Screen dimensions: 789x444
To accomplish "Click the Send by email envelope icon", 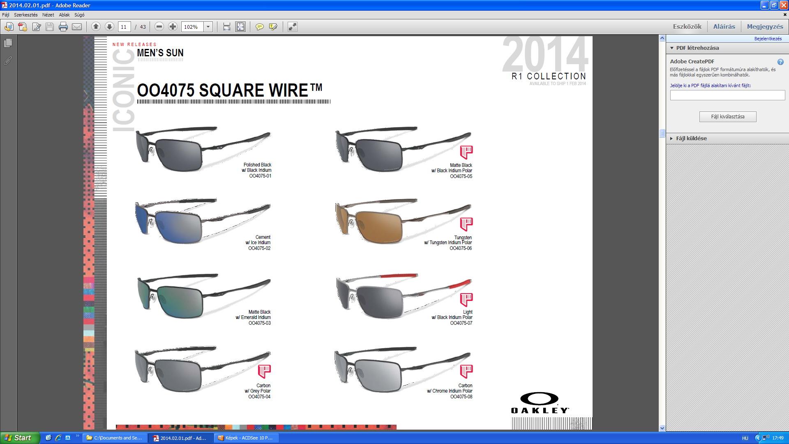I will [77, 27].
